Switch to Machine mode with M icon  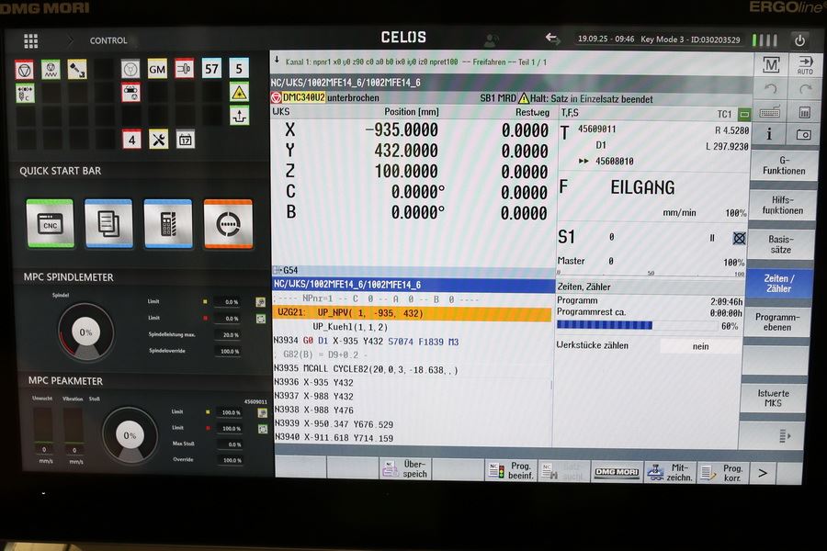(x=771, y=65)
